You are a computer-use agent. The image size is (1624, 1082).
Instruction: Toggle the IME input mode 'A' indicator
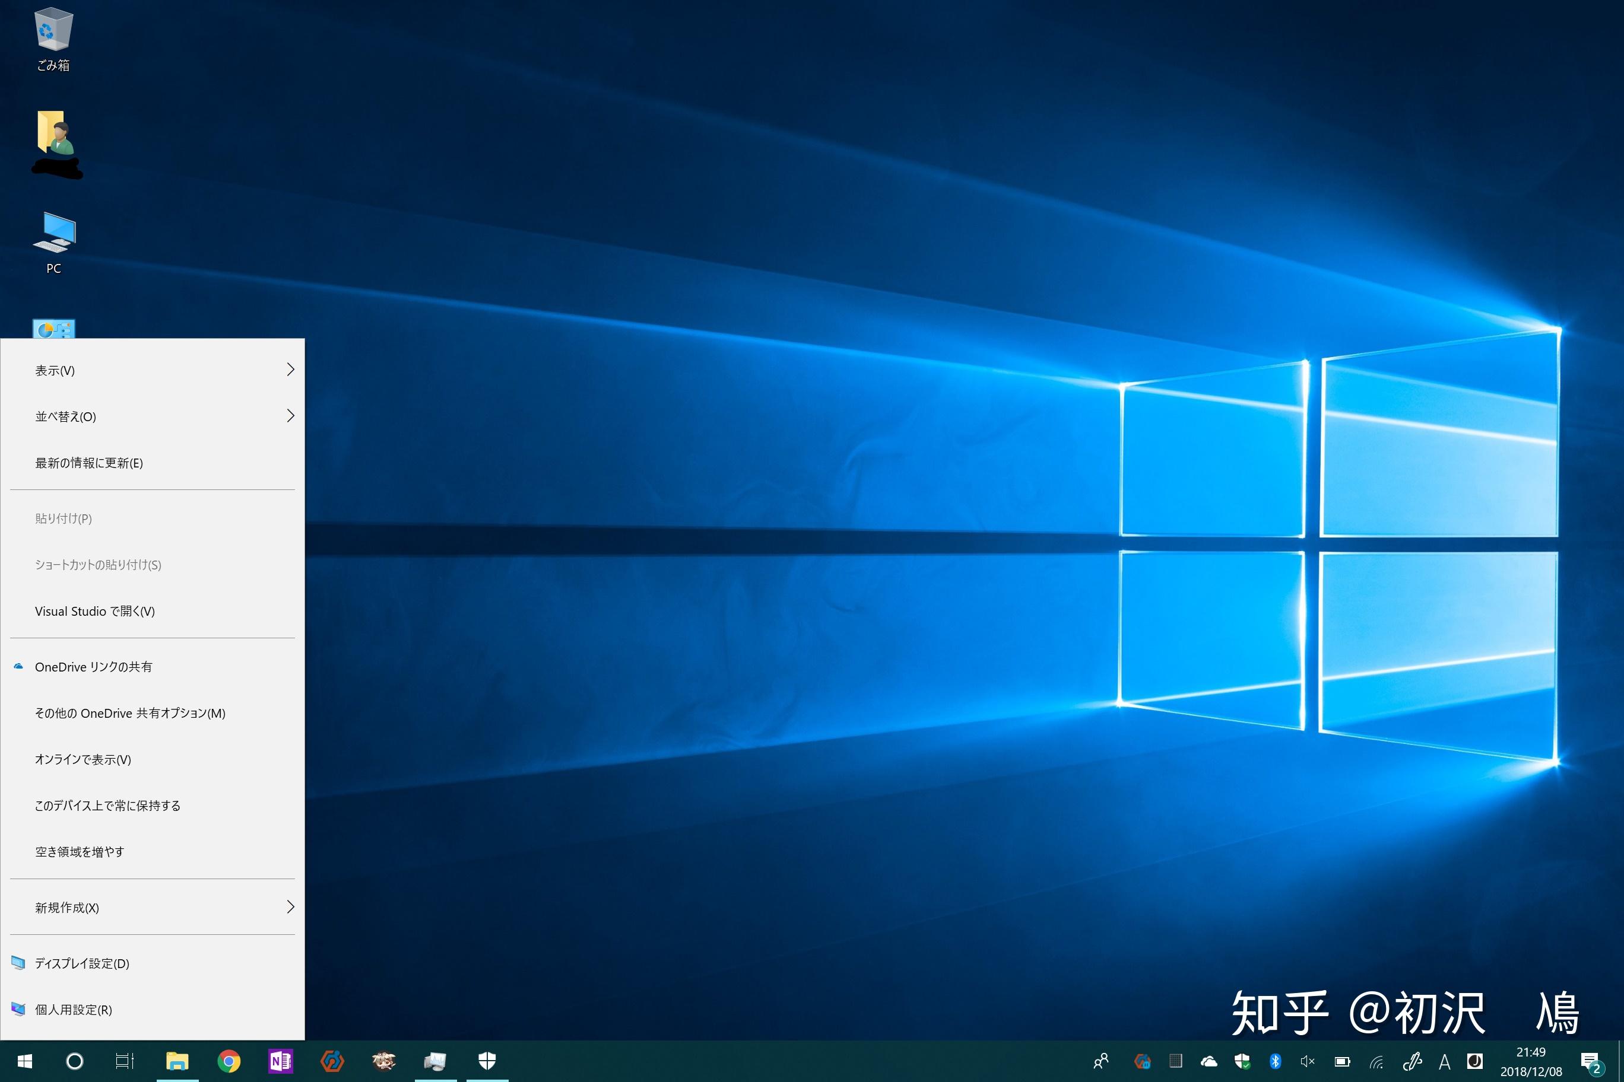[x=1445, y=1061]
